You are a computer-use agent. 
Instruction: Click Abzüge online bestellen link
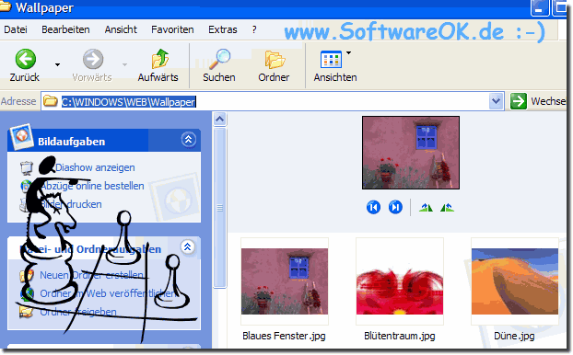tap(93, 186)
